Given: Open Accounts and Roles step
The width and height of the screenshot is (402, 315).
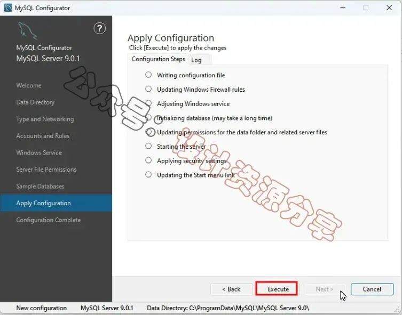Looking at the screenshot, I should pos(43,136).
